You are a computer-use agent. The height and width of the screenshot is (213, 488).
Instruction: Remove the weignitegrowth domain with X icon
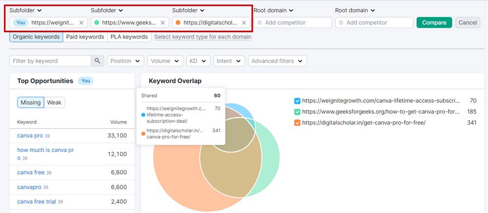coord(81,22)
